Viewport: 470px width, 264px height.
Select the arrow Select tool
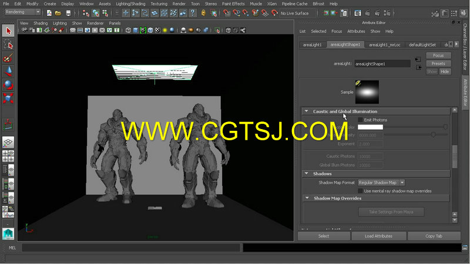pos(8,31)
